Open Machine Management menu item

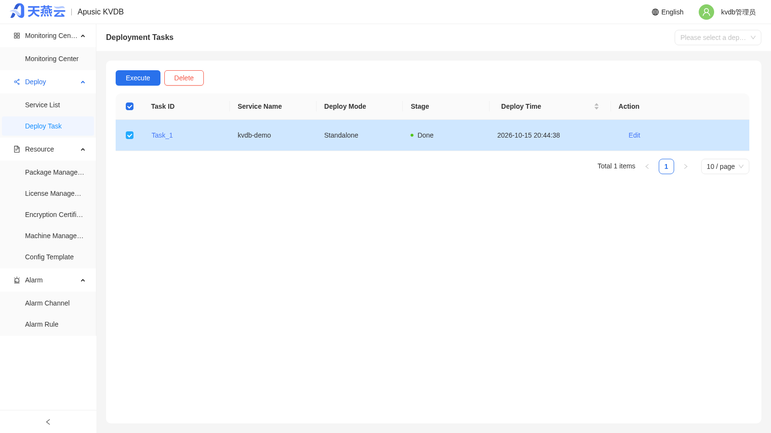(x=48, y=236)
